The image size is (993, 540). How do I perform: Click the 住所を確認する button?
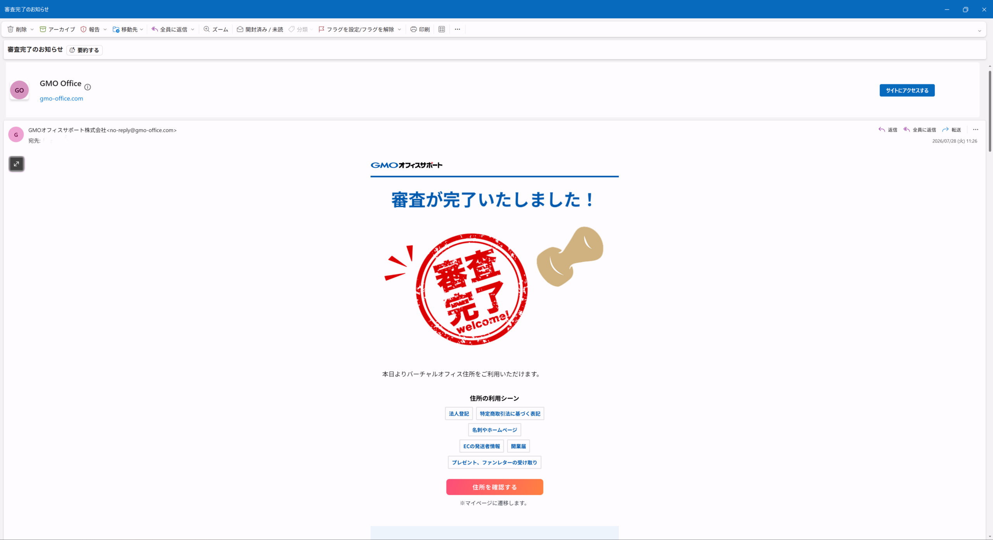coord(495,487)
